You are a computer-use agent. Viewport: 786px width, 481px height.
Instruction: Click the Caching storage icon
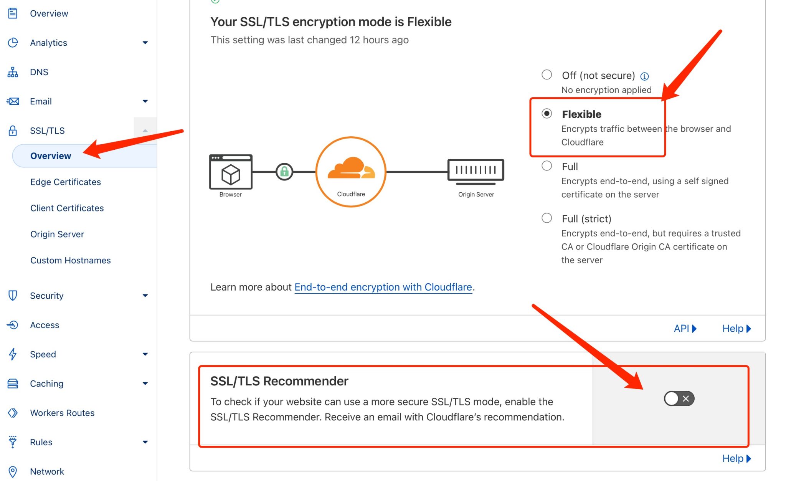click(x=13, y=383)
